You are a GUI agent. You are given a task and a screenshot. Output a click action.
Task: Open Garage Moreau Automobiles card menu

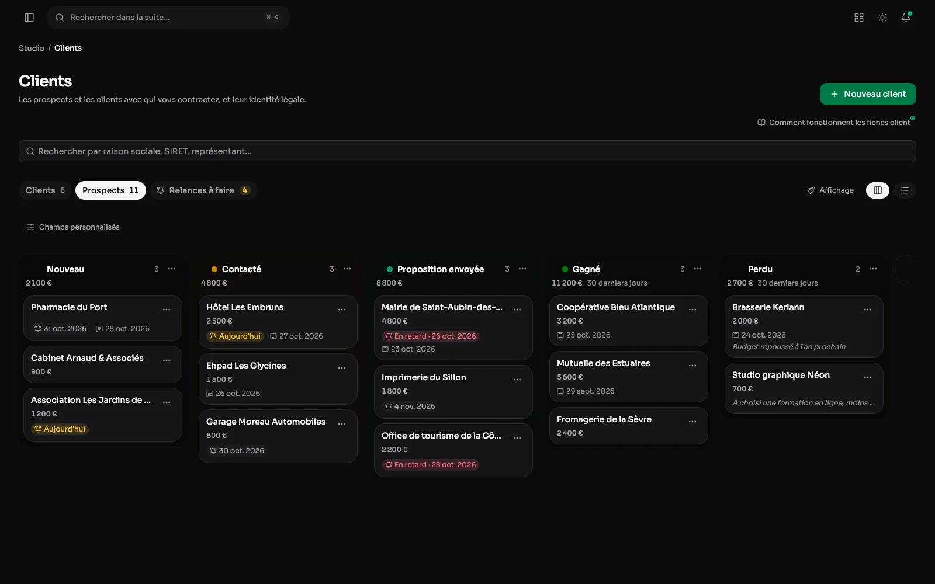click(342, 424)
